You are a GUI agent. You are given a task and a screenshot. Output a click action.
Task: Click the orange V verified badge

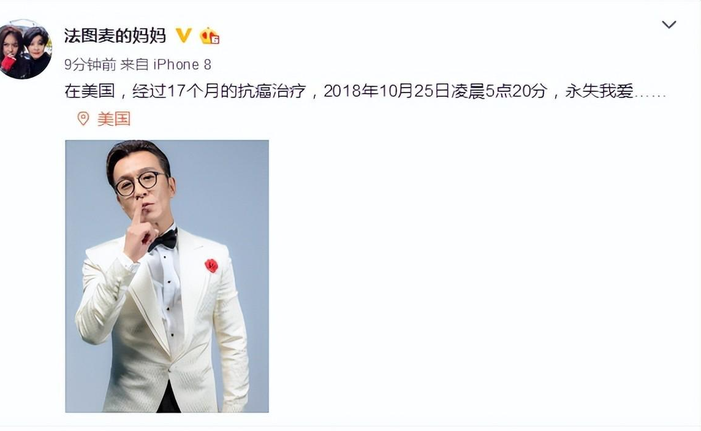tap(183, 36)
